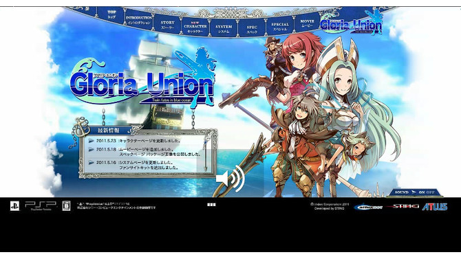Click arrow bullet beside 2011.5.23 entry

point(92,141)
